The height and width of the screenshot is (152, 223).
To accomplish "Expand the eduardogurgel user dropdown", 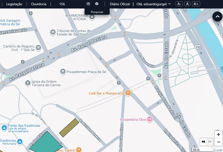I will (x=154, y=4).
